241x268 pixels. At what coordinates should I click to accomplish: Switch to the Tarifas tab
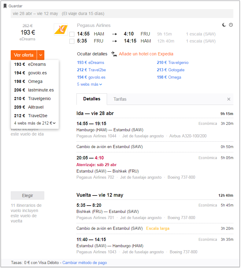[120, 99]
